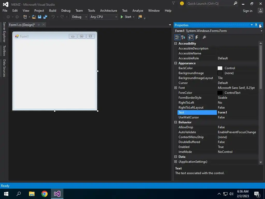
Task: Click the Save All toolbar icon
Action: [x=45, y=17]
